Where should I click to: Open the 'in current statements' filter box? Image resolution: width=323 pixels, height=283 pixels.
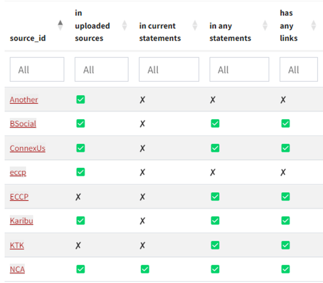point(169,69)
